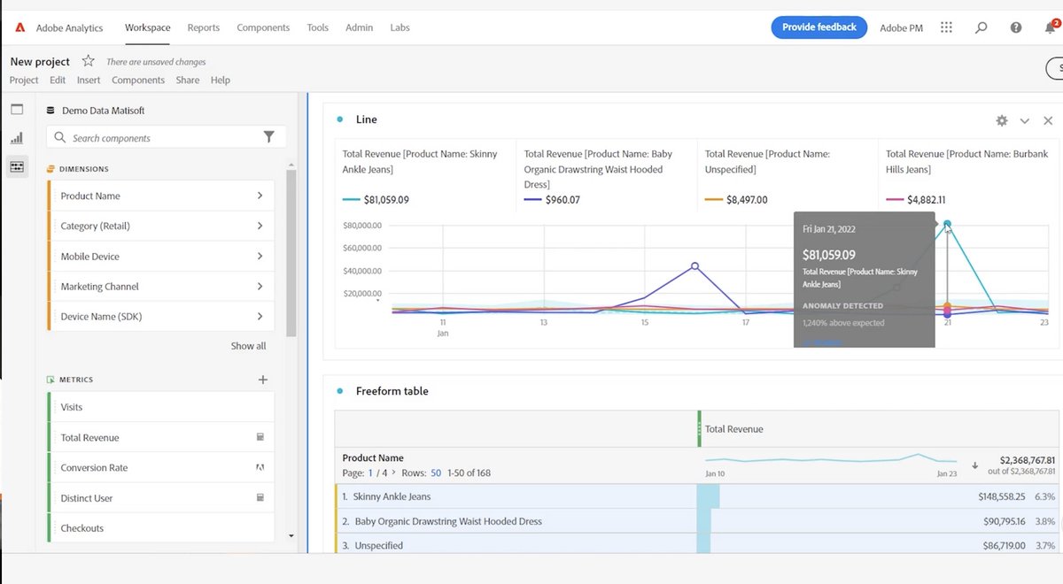Select Skinny Ankle Jeans table row

click(x=699, y=497)
